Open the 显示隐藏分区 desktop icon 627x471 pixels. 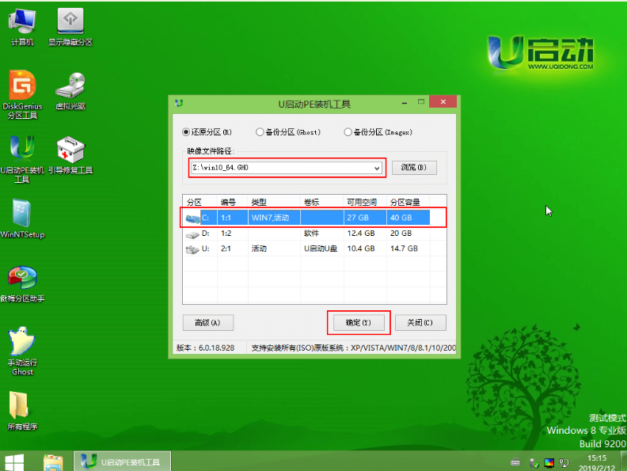tap(70, 24)
